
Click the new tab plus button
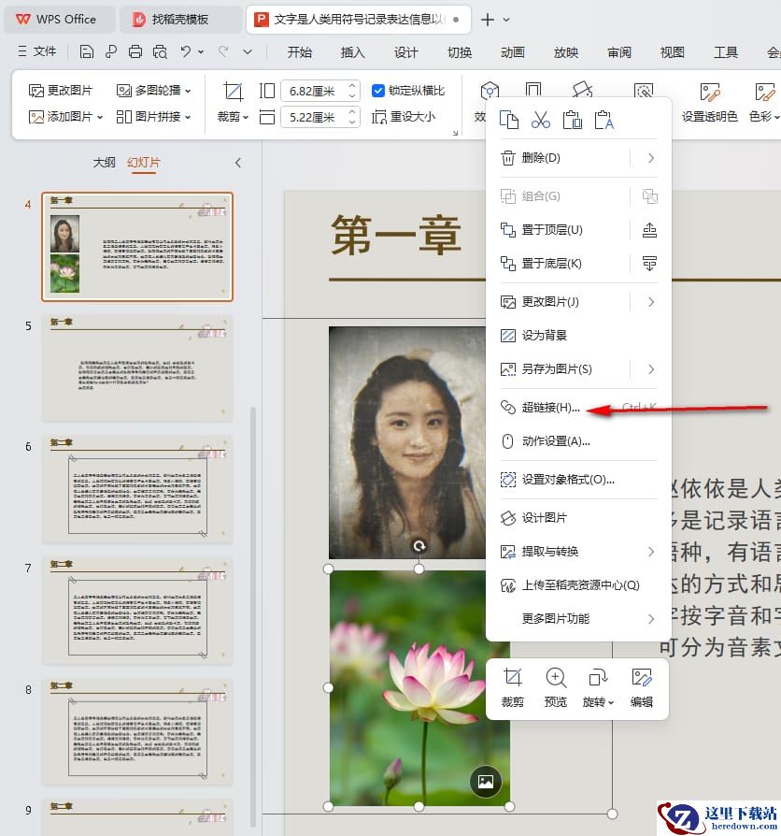point(487,20)
